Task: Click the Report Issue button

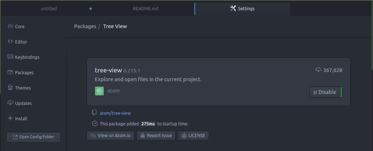Action: [156, 136]
